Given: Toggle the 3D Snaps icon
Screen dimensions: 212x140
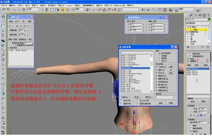Looking at the screenshot, I should point(99,10).
